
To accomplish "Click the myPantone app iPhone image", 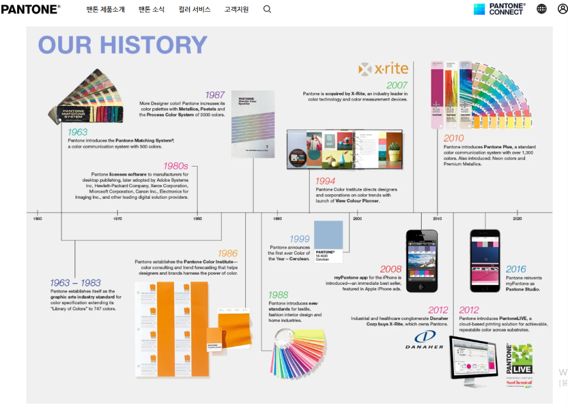I will point(422,261).
